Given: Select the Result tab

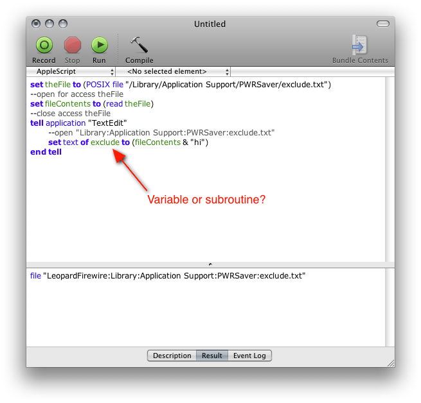Looking at the screenshot, I should coord(212,356).
